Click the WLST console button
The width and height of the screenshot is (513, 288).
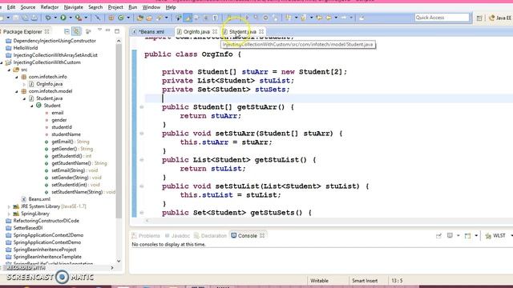[495, 236]
